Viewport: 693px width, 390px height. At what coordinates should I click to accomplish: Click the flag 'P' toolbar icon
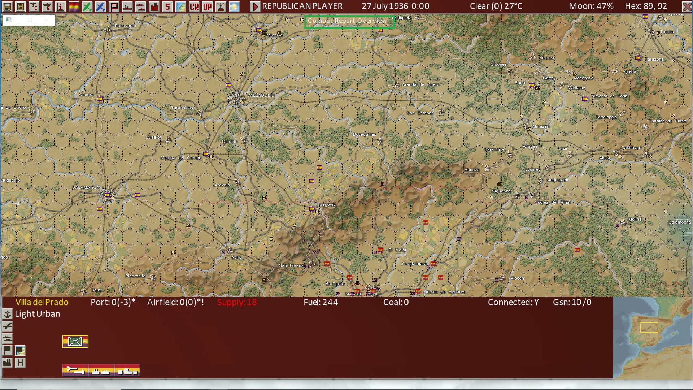coord(114,6)
